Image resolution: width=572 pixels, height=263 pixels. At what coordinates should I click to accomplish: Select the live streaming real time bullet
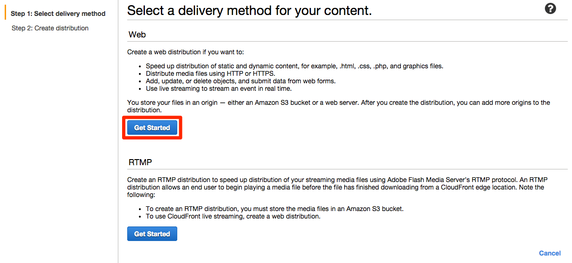point(218,88)
